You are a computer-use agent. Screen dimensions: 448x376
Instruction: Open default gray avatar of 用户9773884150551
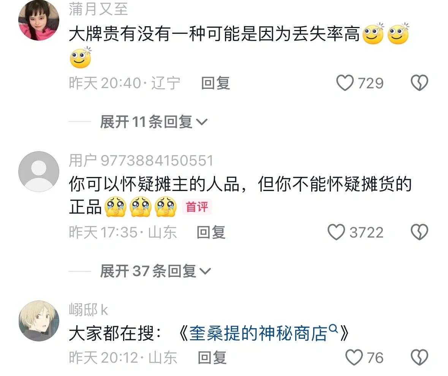(x=39, y=172)
